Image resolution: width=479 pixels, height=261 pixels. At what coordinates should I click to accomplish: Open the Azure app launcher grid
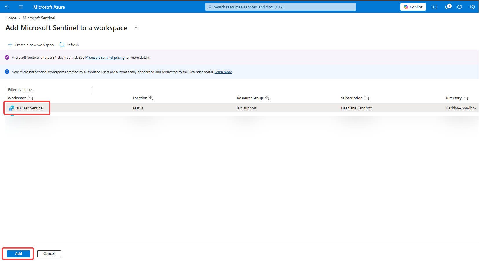7,7
